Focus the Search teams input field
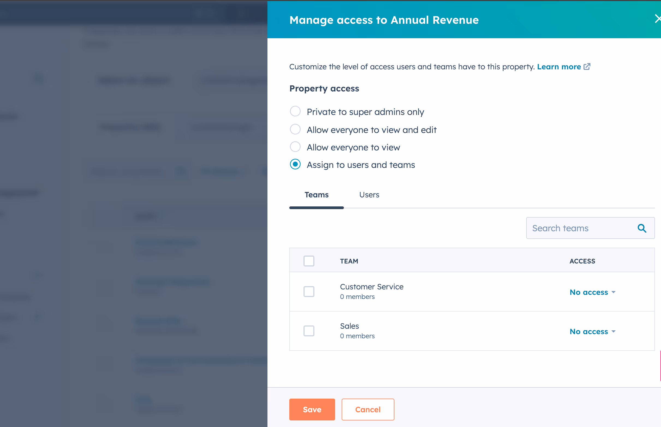This screenshot has height=427, width=661. [590, 228]
